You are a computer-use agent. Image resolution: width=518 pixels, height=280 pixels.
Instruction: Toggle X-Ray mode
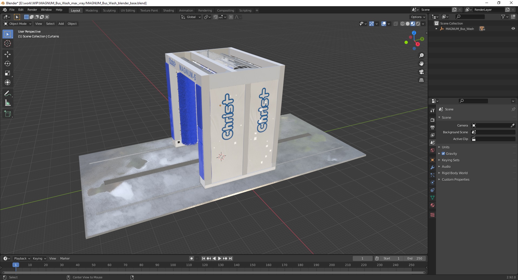396,24
